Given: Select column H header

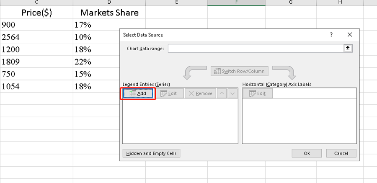Looking at the screenshot, I should click(340, 3).
